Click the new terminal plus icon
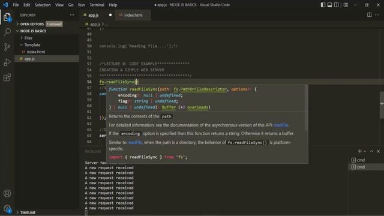This screenshot has width=384, height=216. point(359,151)
